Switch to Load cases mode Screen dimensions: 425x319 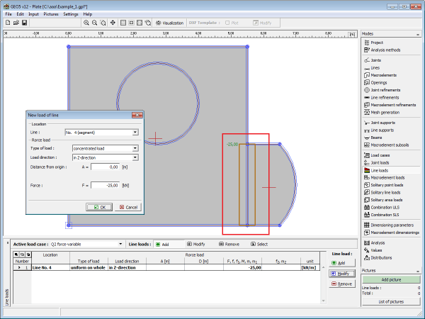click(377, 155)
